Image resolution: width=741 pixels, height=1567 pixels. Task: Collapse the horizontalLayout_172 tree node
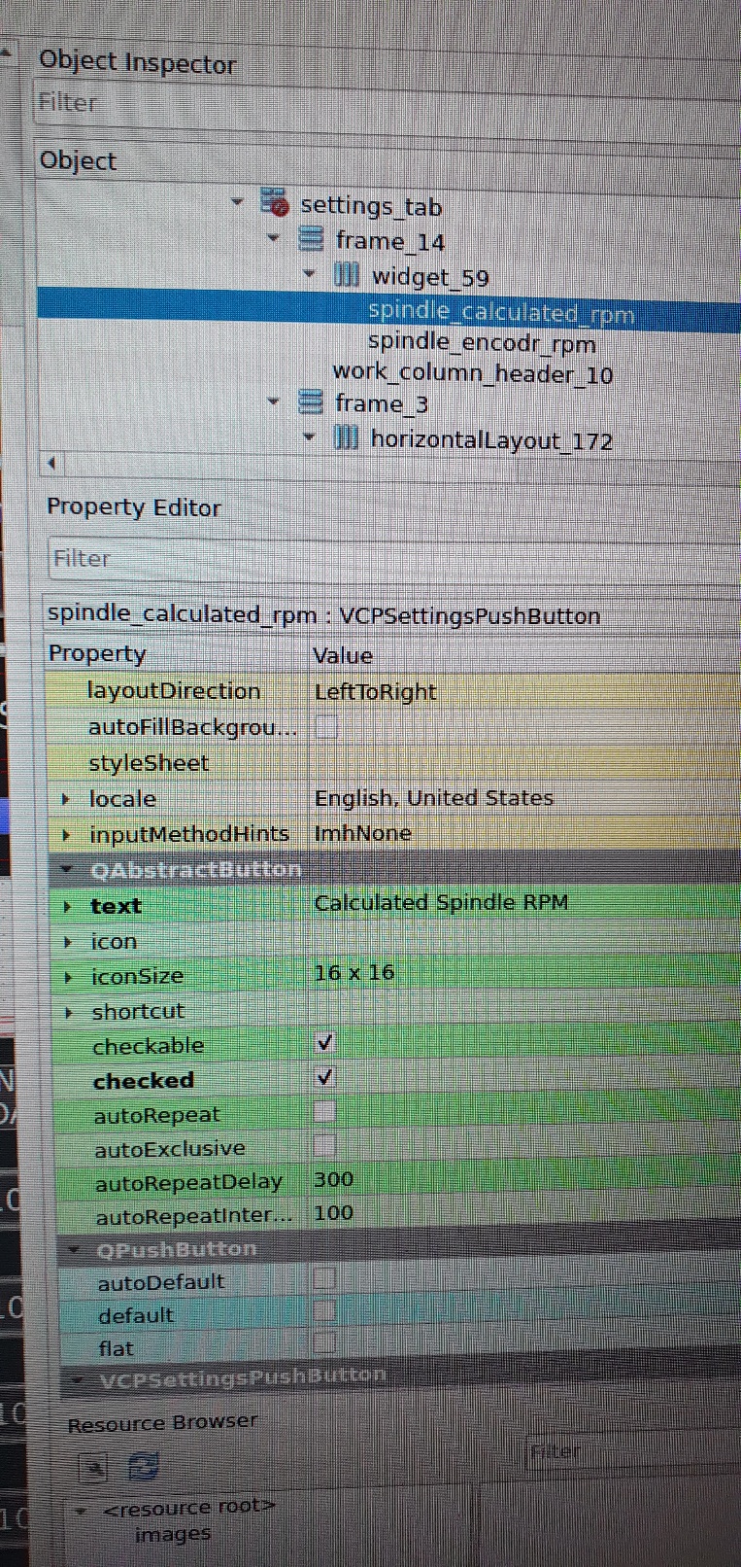(310, 437)
